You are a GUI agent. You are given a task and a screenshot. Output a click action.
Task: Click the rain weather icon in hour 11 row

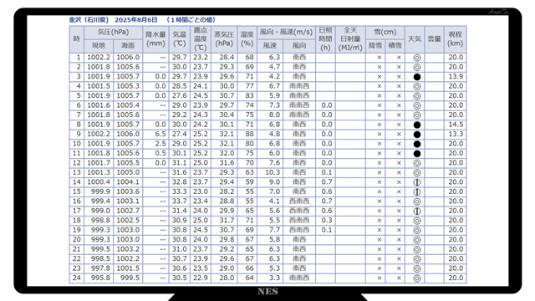coord(416,154)
